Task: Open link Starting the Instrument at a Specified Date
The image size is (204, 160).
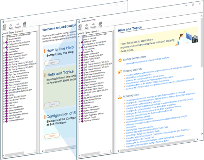Action: 148,60
